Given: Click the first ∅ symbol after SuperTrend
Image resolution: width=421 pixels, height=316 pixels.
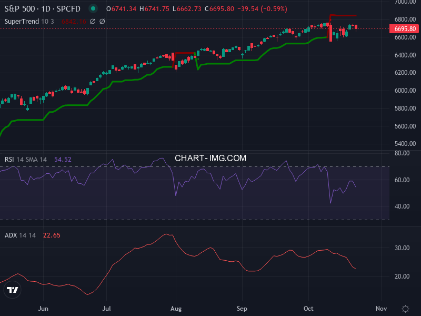Looking at the screenshot, I should point(92,22).
